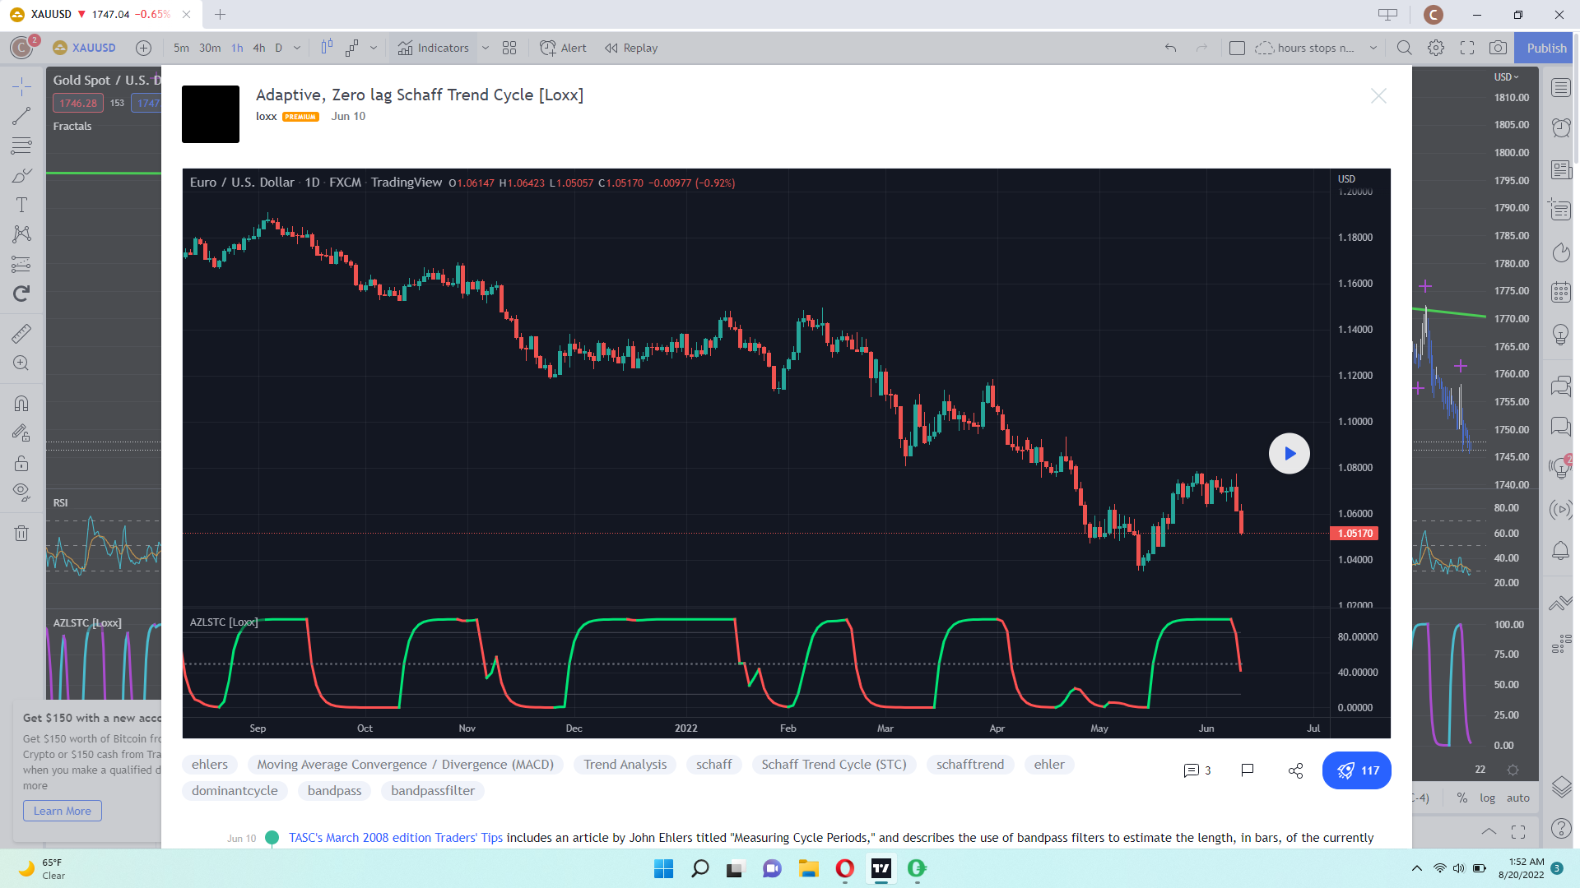Toggle auto scale on price axis
The image size is (1580, 888).
pos(1517,798)
